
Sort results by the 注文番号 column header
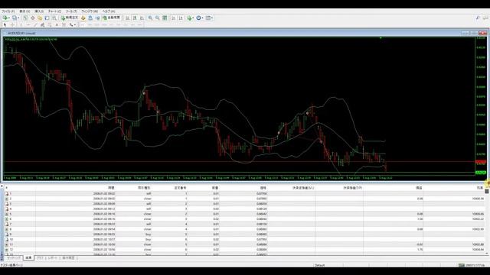[181, 188]
